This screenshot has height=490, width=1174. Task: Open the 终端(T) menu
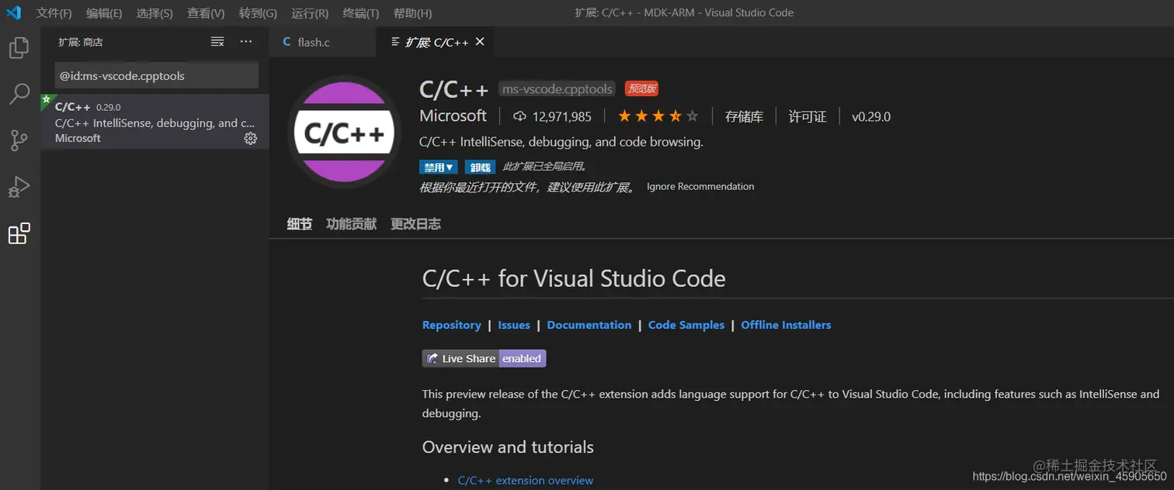[x=361, y=13]
